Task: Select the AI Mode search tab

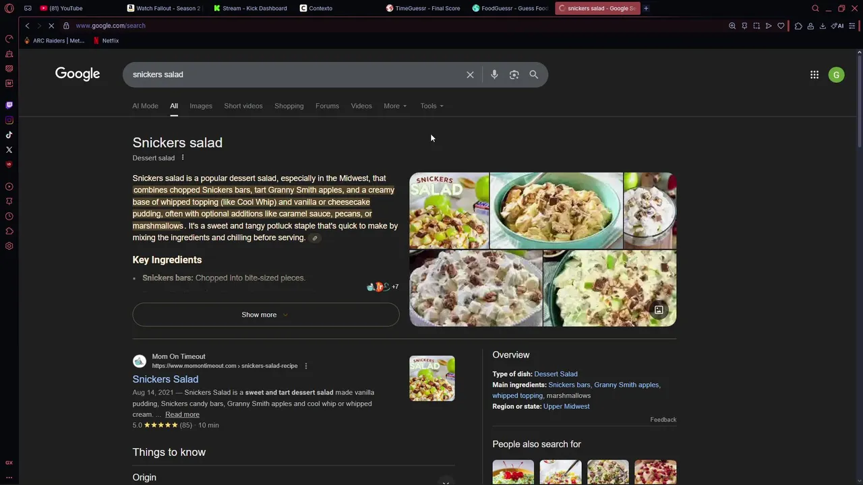Action: point(145,106)
